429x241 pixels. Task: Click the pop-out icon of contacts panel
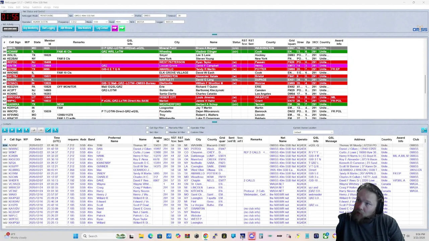click(x=424, y=130)
